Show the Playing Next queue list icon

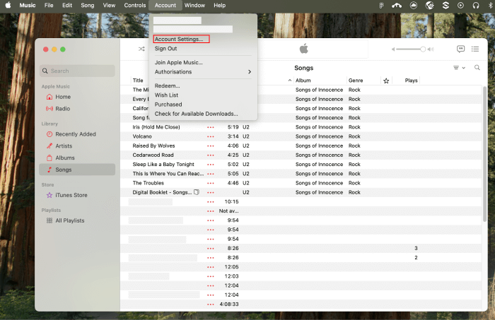coord(475,49)
